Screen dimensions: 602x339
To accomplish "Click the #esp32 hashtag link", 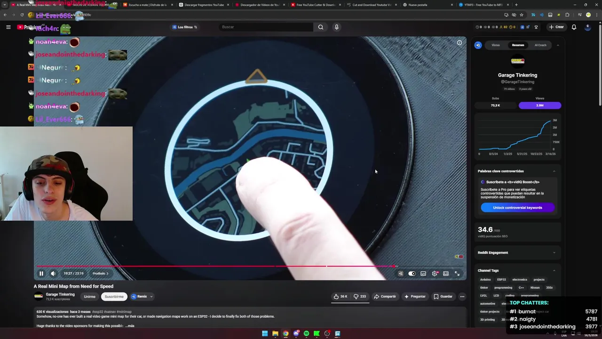I will point(98,312).
